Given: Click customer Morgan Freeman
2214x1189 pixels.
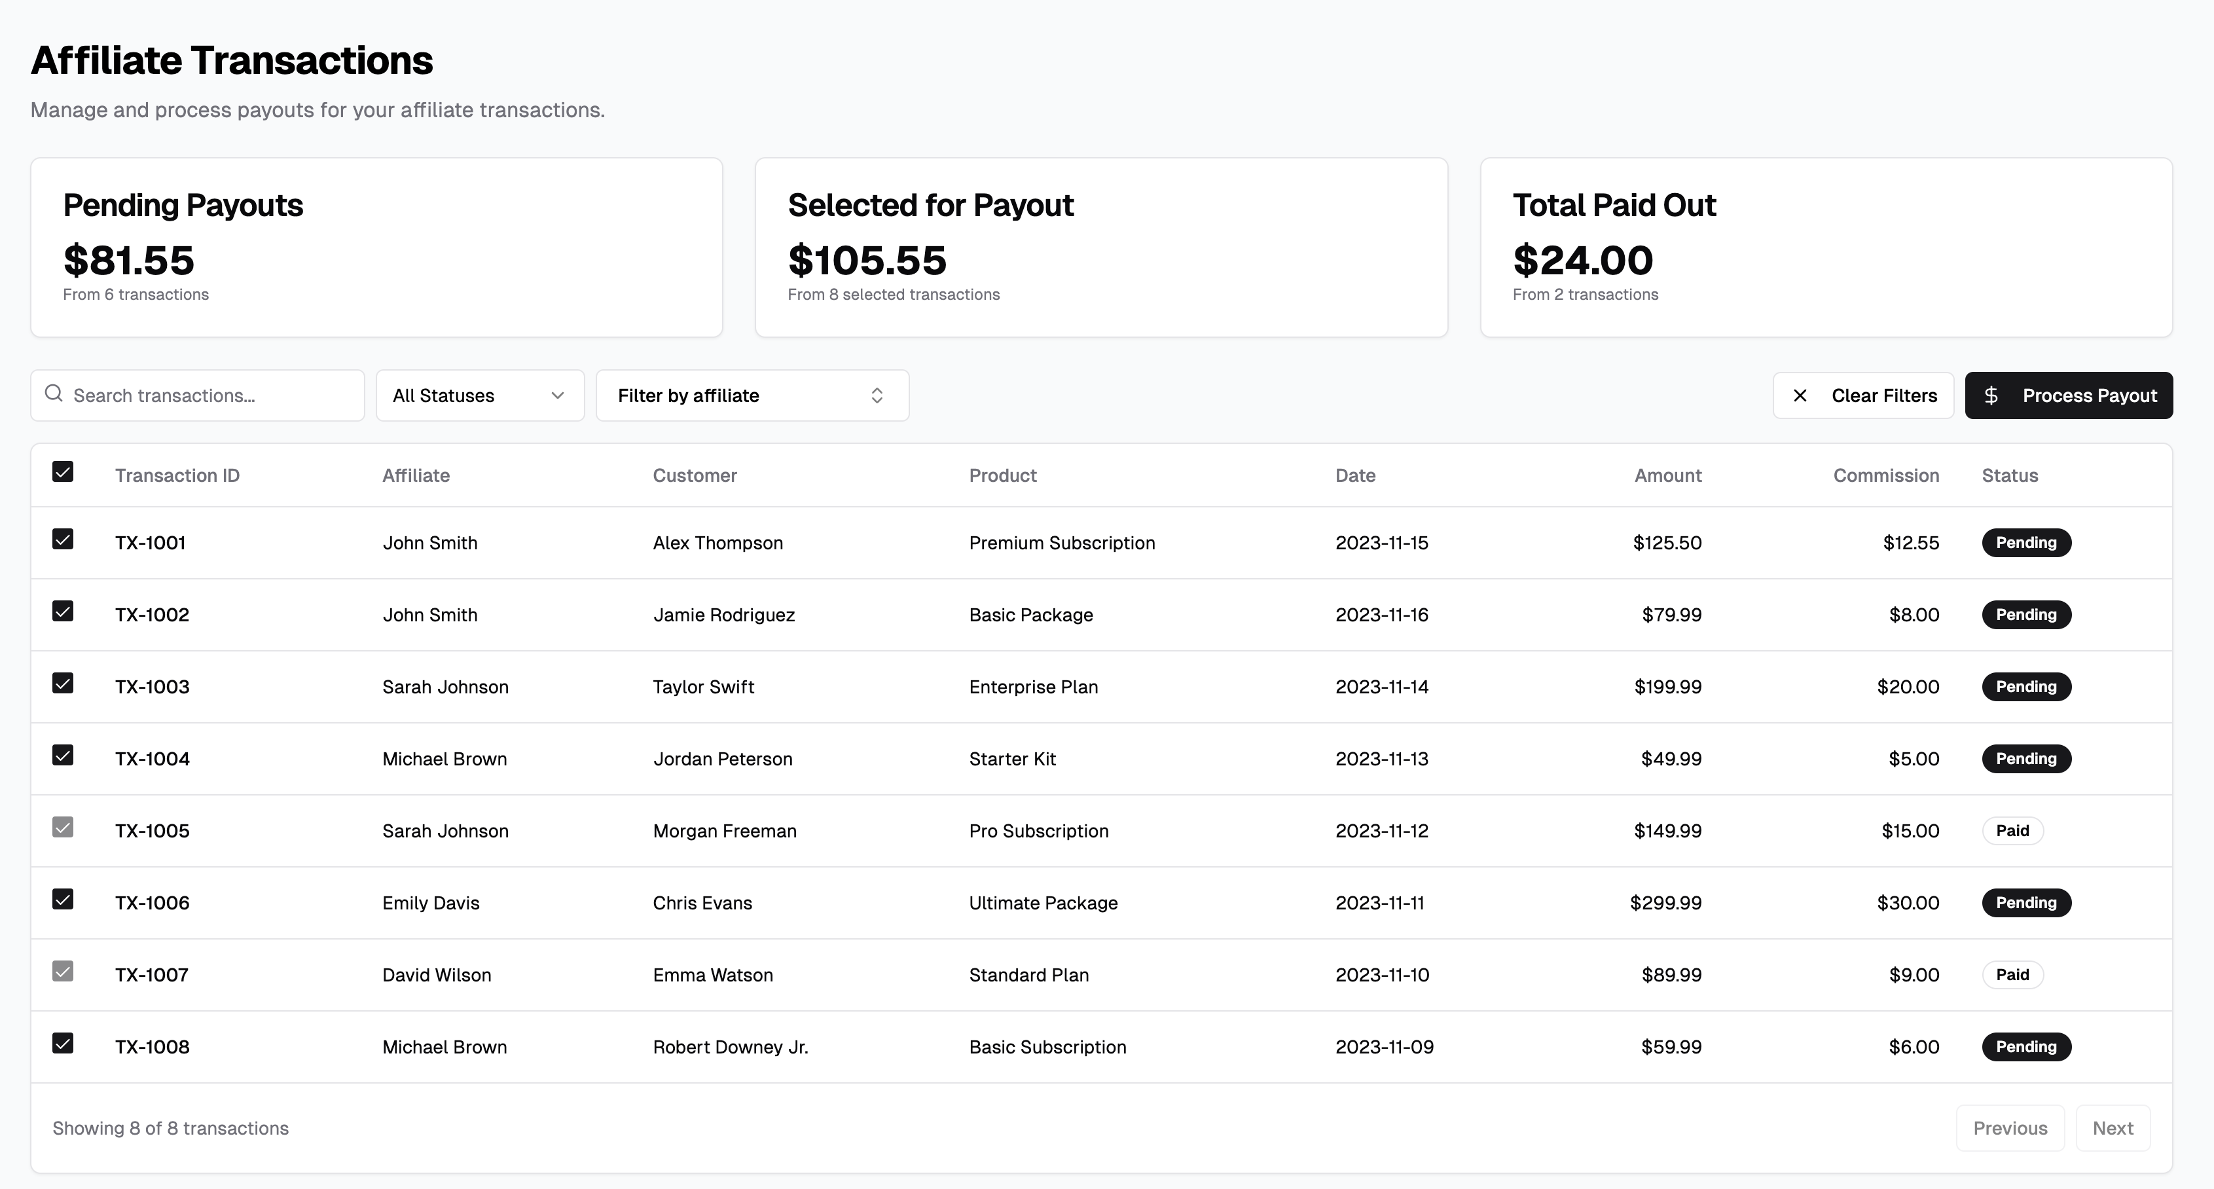Looking at the screenshot, I should 725,832.
